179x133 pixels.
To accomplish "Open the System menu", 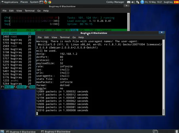I will click(x=34, y=2).
